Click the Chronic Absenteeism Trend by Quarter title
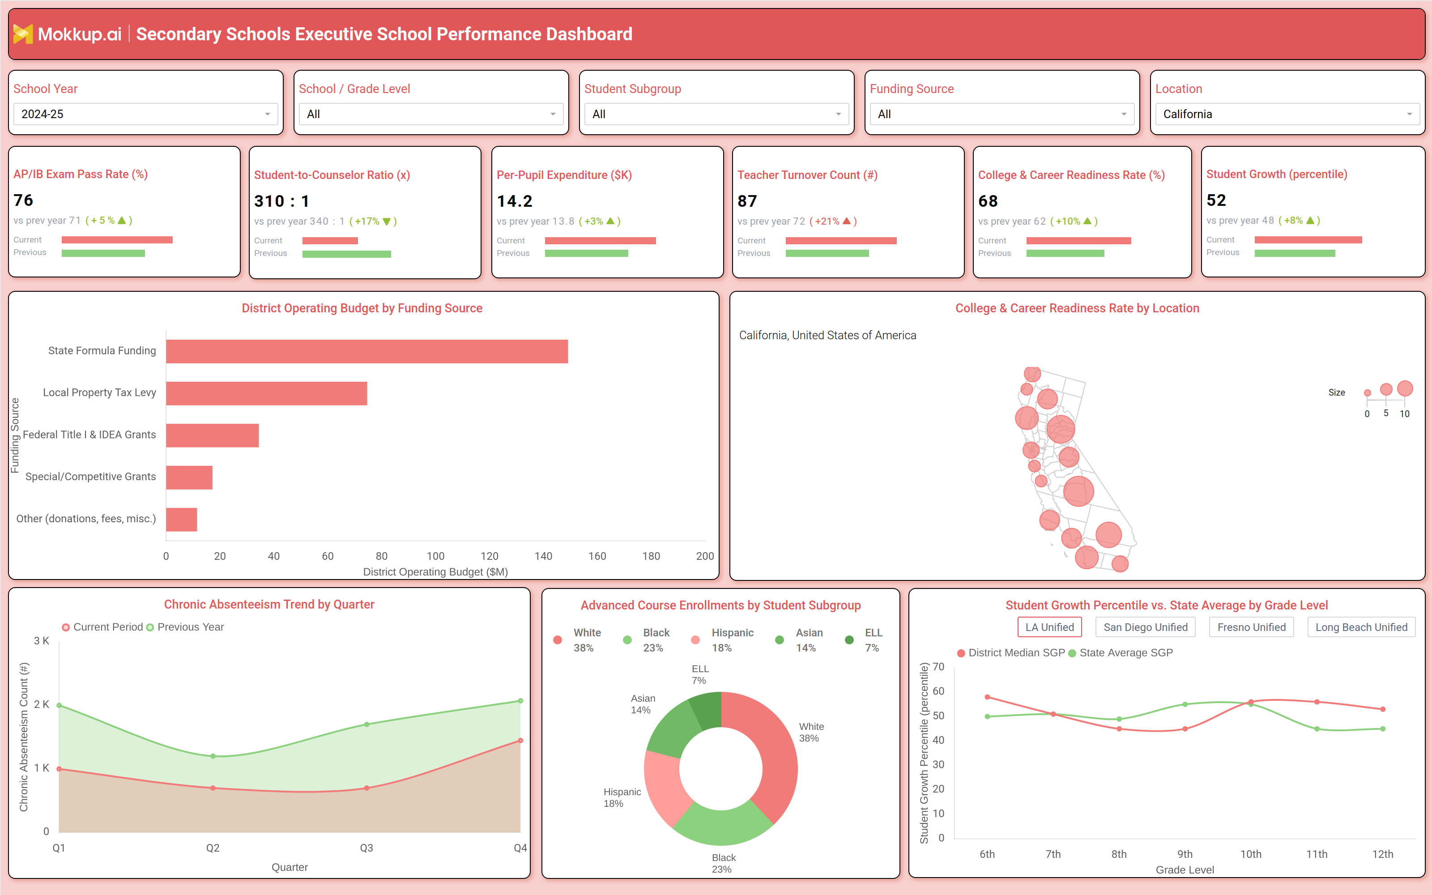The width and height of the screenshot is (1432, 895). [269, 605]
